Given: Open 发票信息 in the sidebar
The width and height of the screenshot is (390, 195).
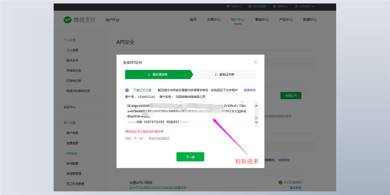Looking at the screenshot, I should pos(72,143).
